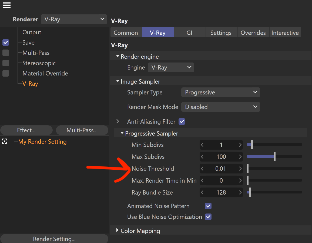Click Max Subdivs decrement arrow
The width and height of the screenshot is (312, 243).
tap(202, 157)
